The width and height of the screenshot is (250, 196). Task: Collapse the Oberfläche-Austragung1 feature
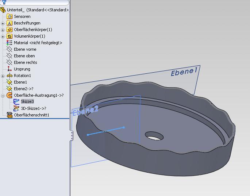click(x=3, y=96)
